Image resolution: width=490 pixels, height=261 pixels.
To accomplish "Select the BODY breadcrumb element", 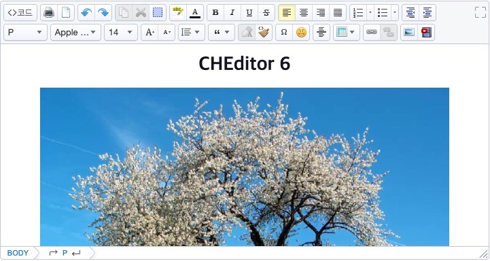I will 18,253.
